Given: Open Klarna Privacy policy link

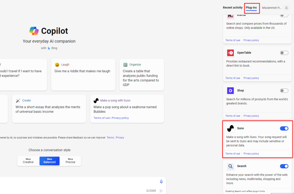Looking at the screenshot, I should click(251, 40).
